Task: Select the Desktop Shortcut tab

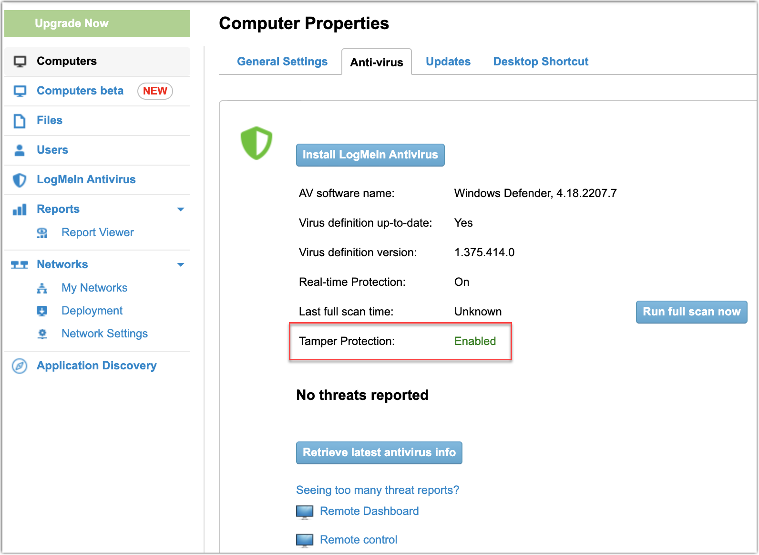Action: 541,62
